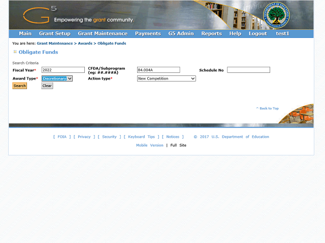Click the G5 logo in header
The width and height of the screenshot is (325, 243).
(x=40, y=15)
